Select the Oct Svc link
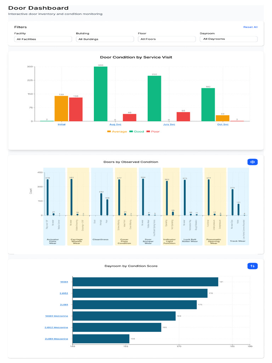Screen dimensions: 272x363 [x=223, y=124]
